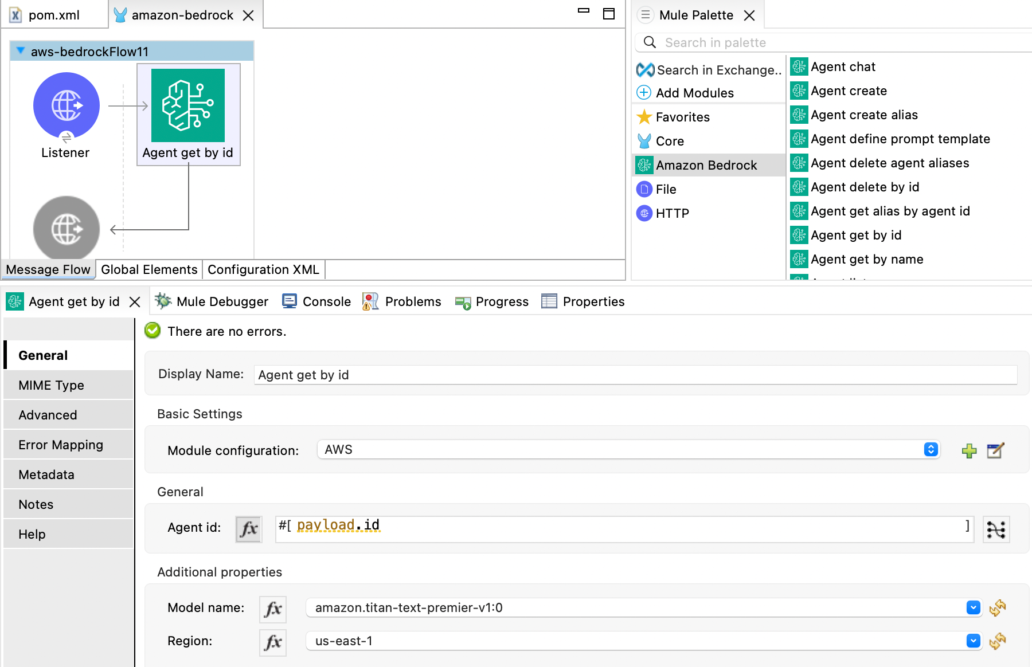Click Add Modules in the palette
This screenshot has width=1032, height=667.
coord(686,93)
